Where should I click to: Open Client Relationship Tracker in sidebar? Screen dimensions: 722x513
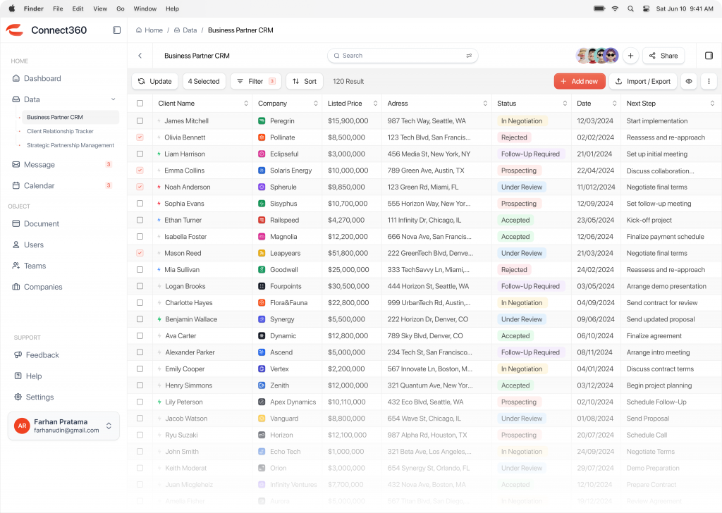60,131
